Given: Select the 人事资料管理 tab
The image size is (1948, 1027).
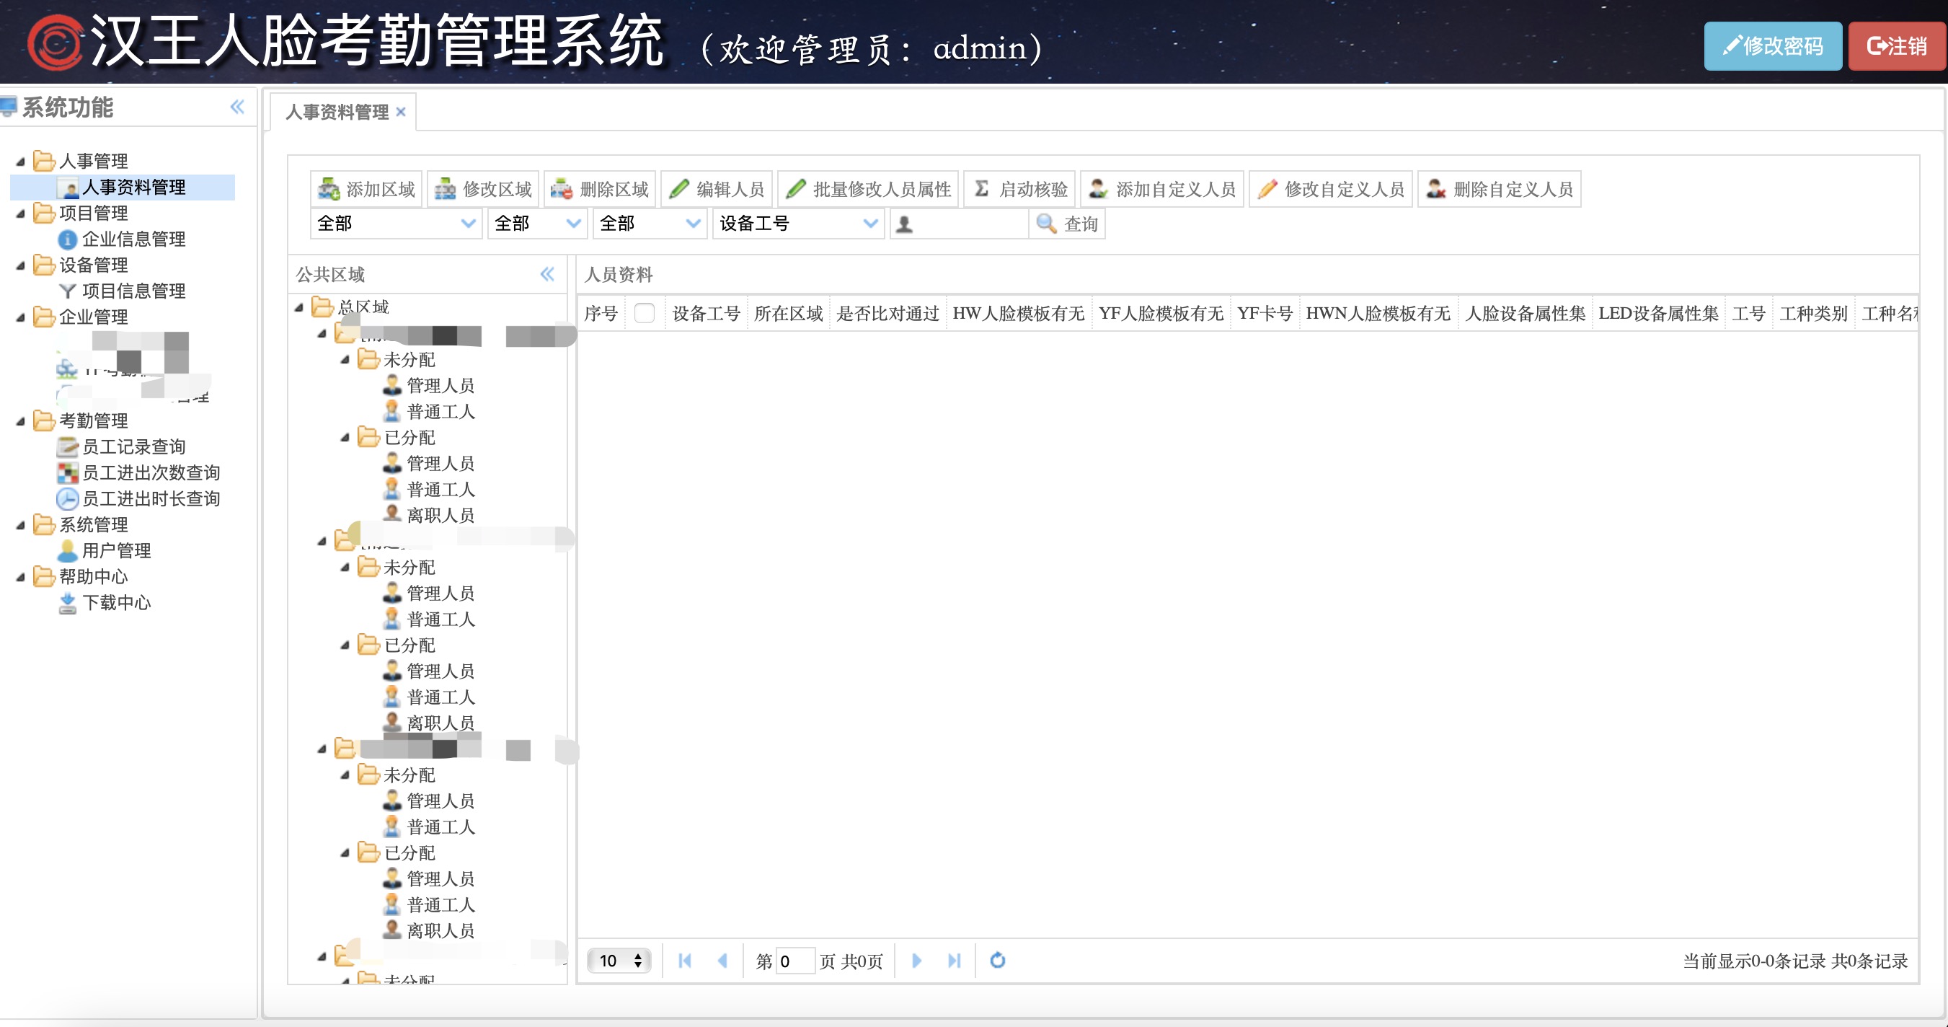Looking at the screenshot, I should point(337,112).
